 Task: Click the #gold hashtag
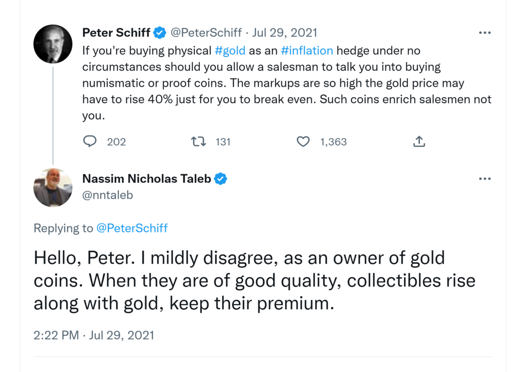coord(230,51)
